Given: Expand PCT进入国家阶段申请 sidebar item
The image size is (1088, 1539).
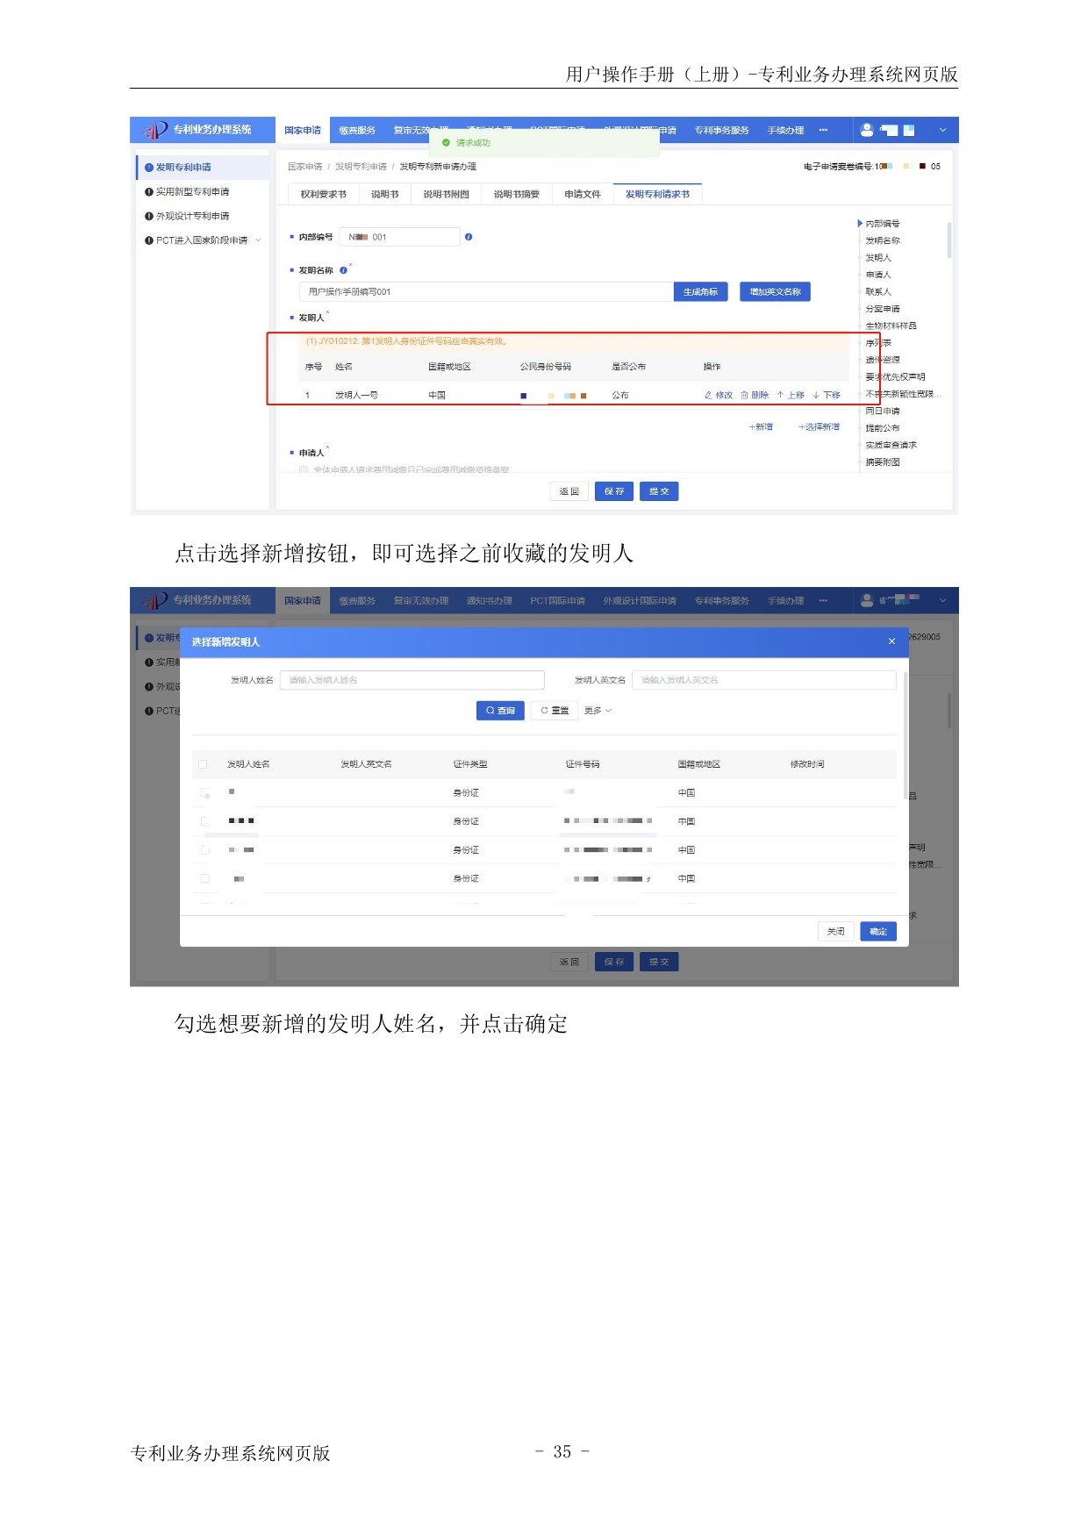Looking at the screenshot, I should [x=258, y=240].
